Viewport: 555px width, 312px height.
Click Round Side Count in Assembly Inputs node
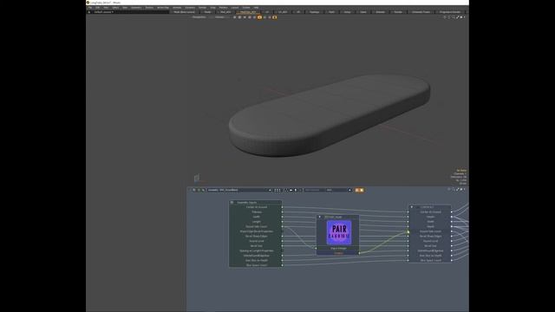pos(256,226)
